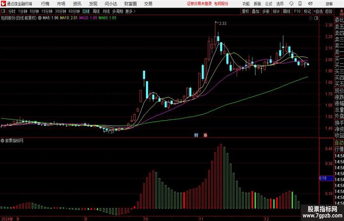Click the 0.40 indicator axis label

pyautogui.click(x=329, y=149)
